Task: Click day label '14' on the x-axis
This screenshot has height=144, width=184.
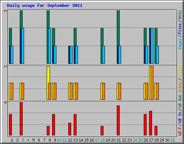Action: click(x=81, y=140)
